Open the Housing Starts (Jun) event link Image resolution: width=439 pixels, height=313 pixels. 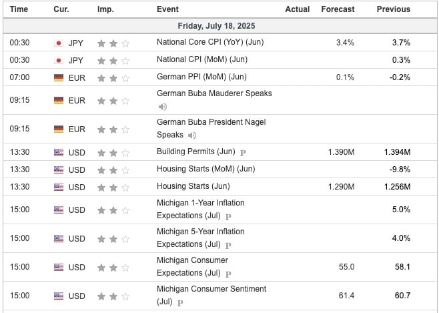tap(193, 186)
